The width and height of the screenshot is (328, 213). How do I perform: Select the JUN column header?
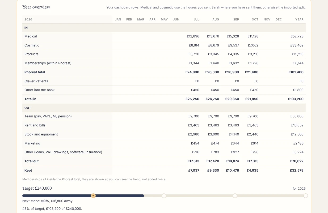(176, 19)
